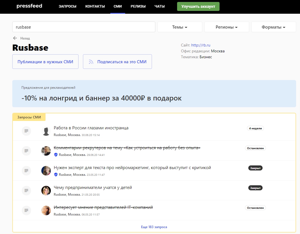The image size is (300, 234).
Task: Click the author avatar of the рекрутеров request
Action: pyautogui.click(x=46, y=151)
